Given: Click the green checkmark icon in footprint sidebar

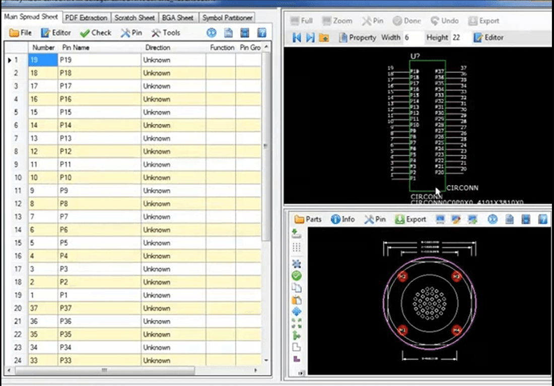Looking at the screenshot, I should click(x=297, y=275).
